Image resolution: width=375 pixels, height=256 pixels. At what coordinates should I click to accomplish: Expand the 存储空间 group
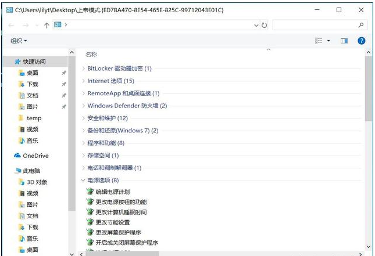pos(83,156)
